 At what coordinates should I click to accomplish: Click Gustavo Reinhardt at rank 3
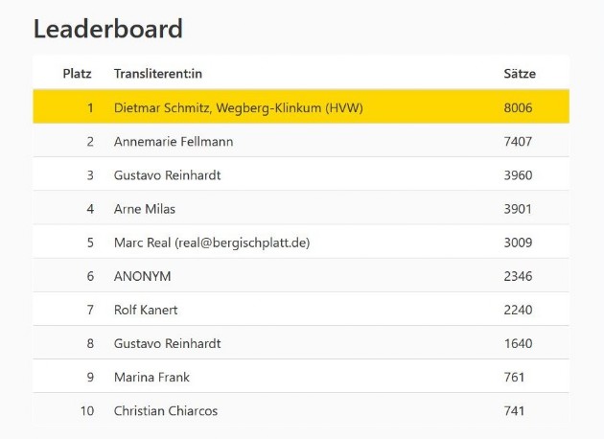(x=167, y=175)
